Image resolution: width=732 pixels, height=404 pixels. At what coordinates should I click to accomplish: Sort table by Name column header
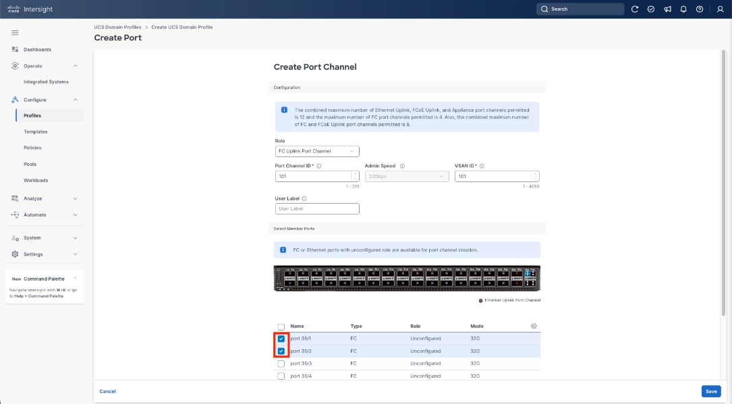(x=297, y=326)
